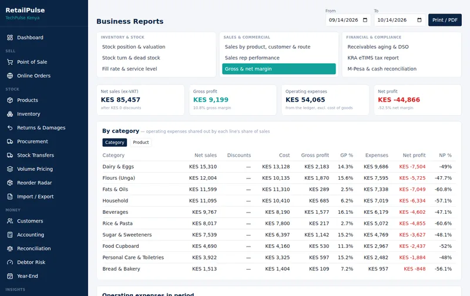Click the Sugar & Sweeteners category row
This screenshot has width=470, height=296.
(x=278, y=235)
